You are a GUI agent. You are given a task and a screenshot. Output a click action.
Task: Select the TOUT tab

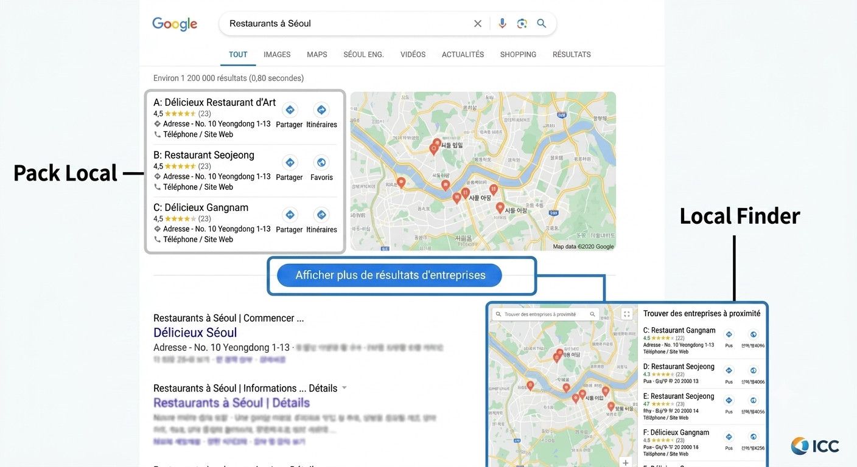click(x=238, y=54)
